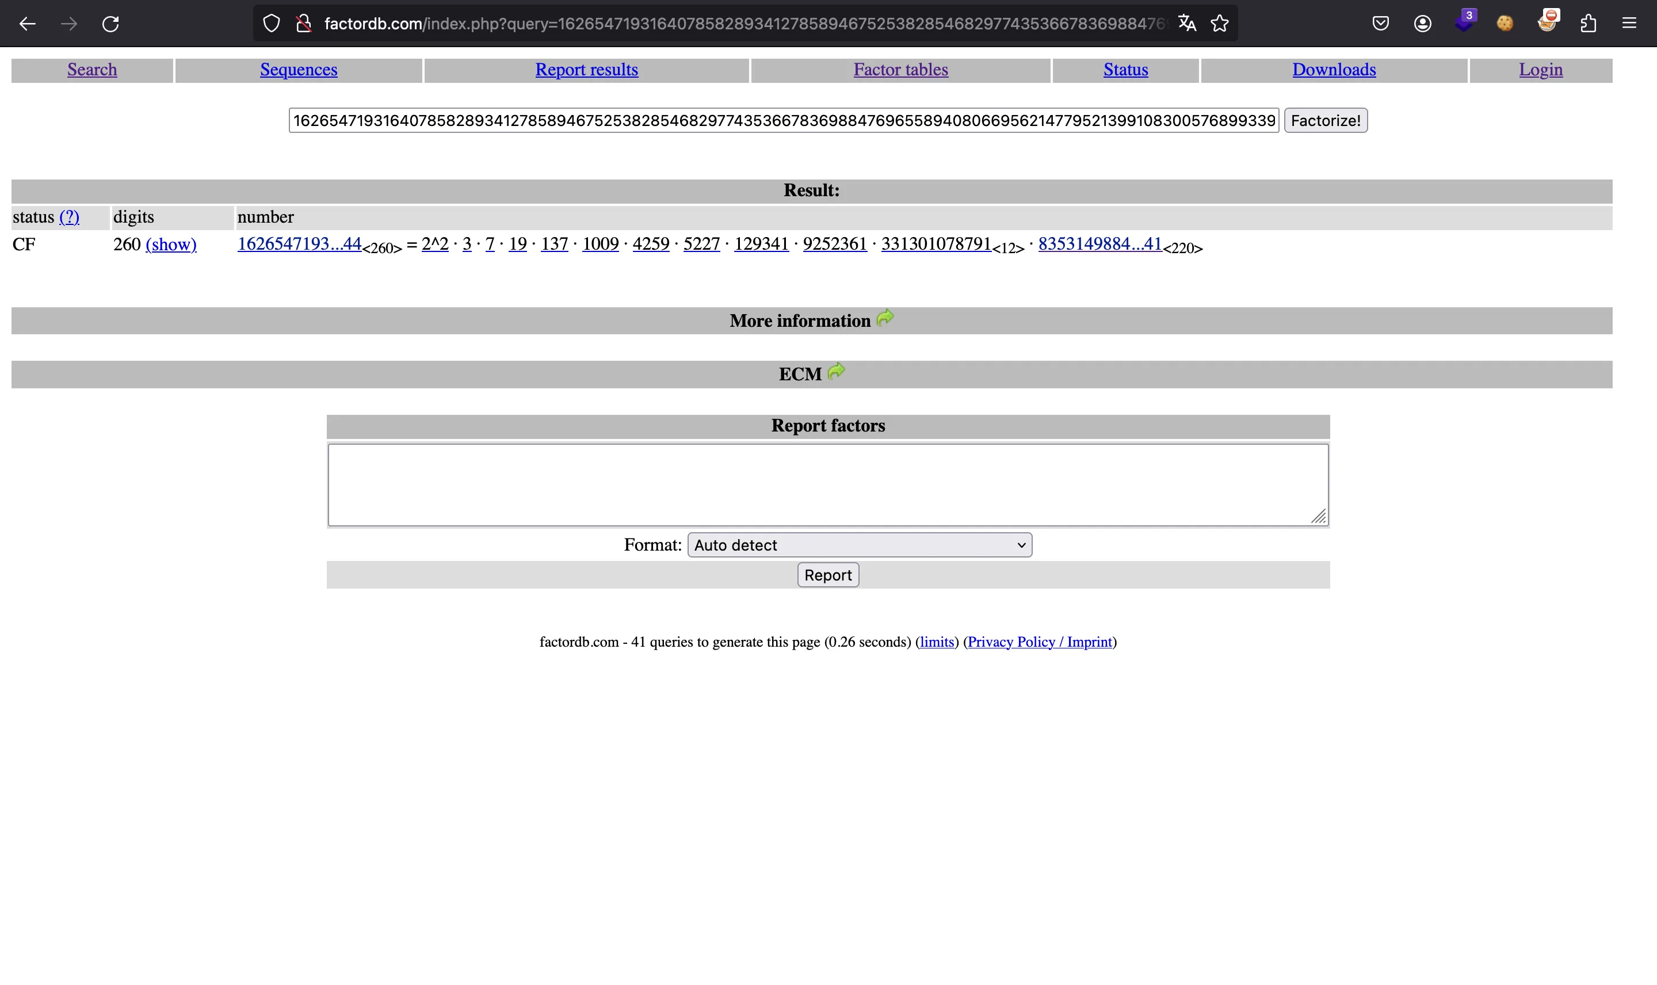Open the Status menu link
Image resolution: width=1657 pixels, height=985 pixels.
coord(1125,70)
